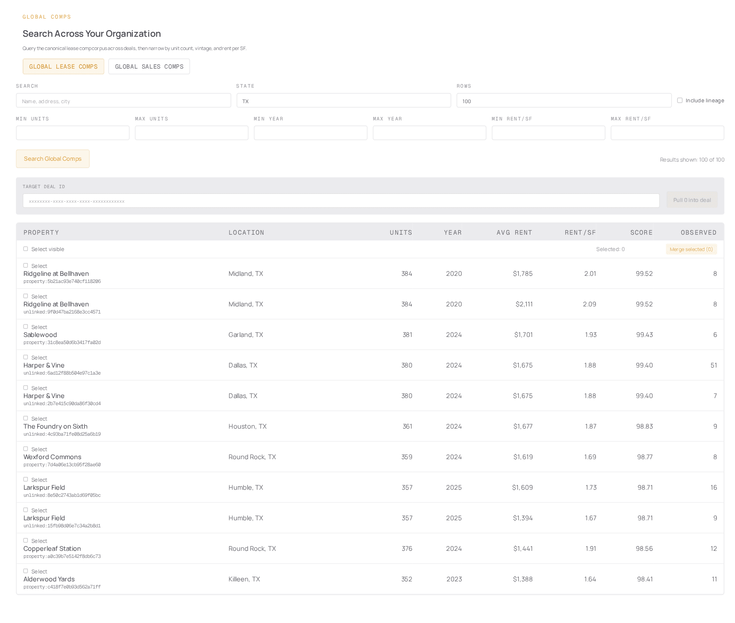The width and height of the screenshot is (735, 623).
Task: Click The Foundry on Sixth name
Action: (55, 426)
